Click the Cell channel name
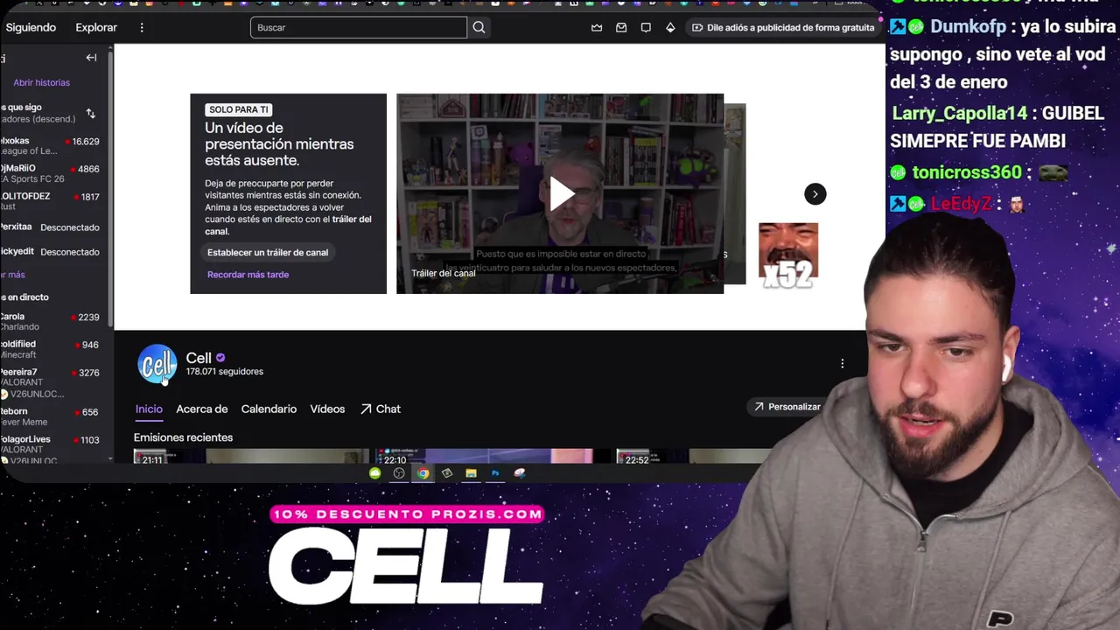The width and height of the screenshot is (1120, 630). (199, 358)
